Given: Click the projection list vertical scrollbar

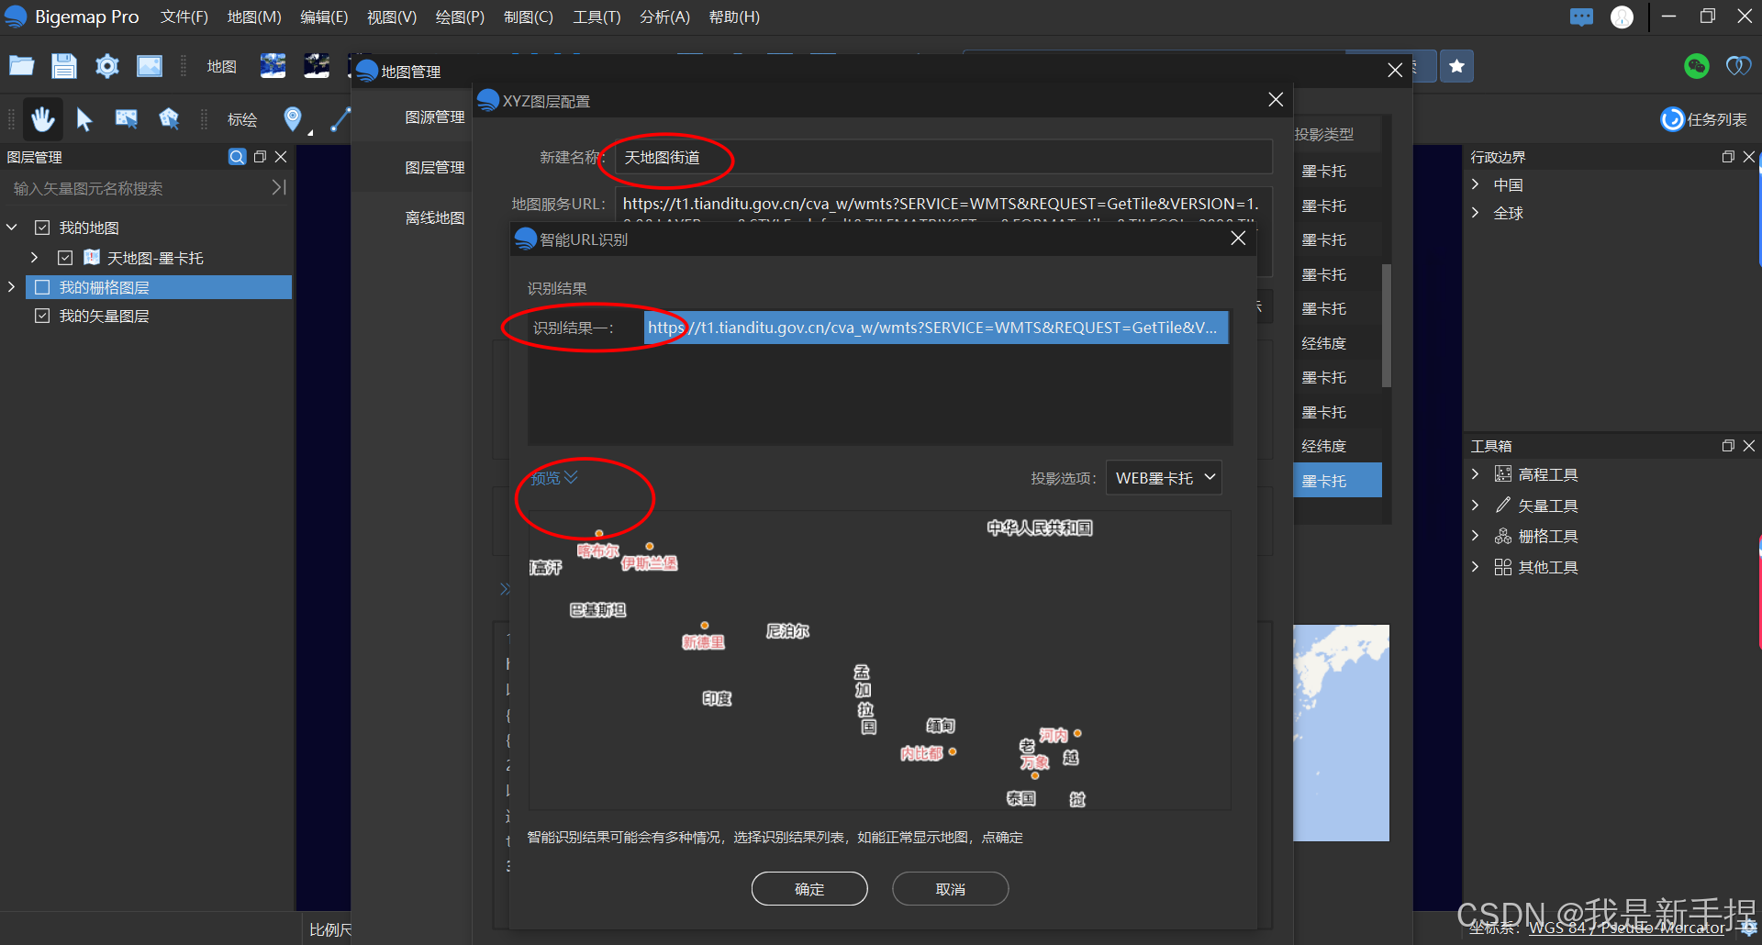Looking at the screenshot, I should pyautogui.click(x=1387, y=326).
